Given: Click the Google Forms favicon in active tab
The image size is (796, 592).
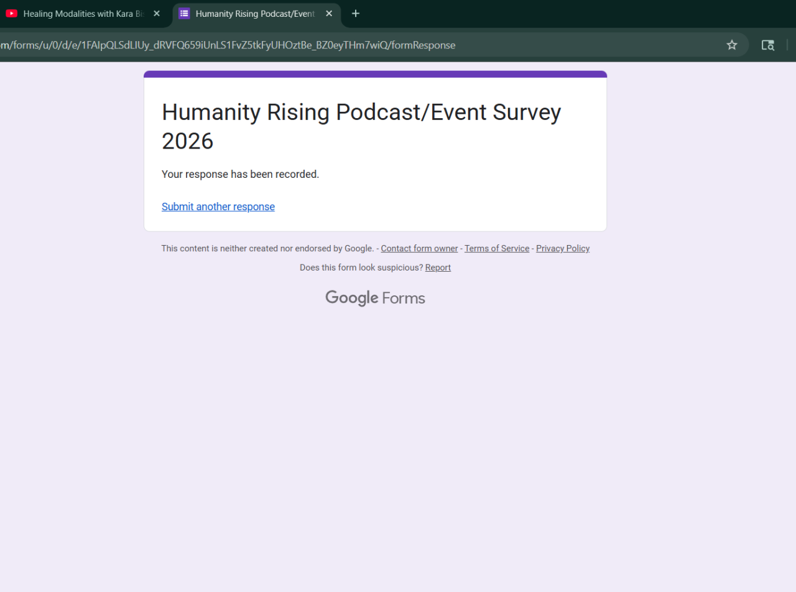Looking at the screenshot, I should 184,14.
